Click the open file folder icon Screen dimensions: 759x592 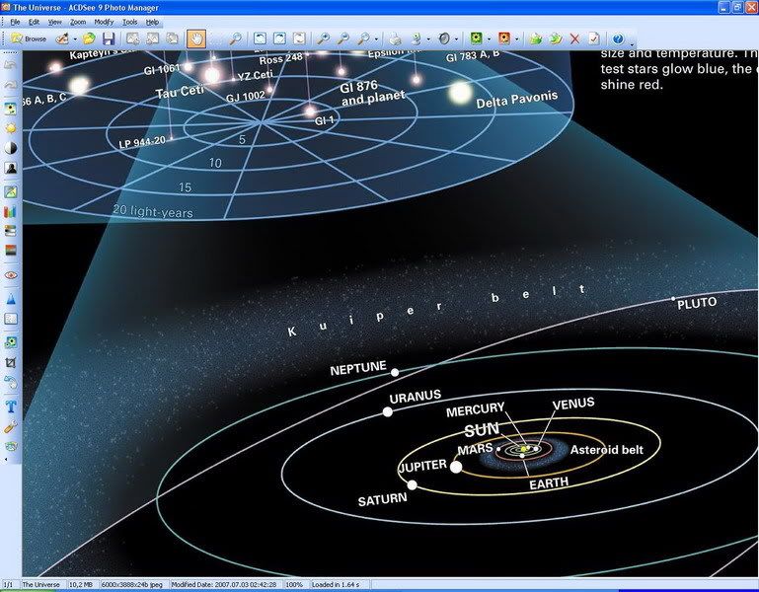pyautogui.click(x=89, y=38)
